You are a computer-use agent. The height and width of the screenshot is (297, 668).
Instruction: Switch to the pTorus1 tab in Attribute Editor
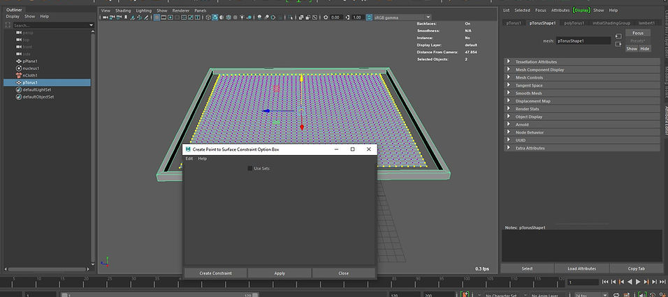514,23
